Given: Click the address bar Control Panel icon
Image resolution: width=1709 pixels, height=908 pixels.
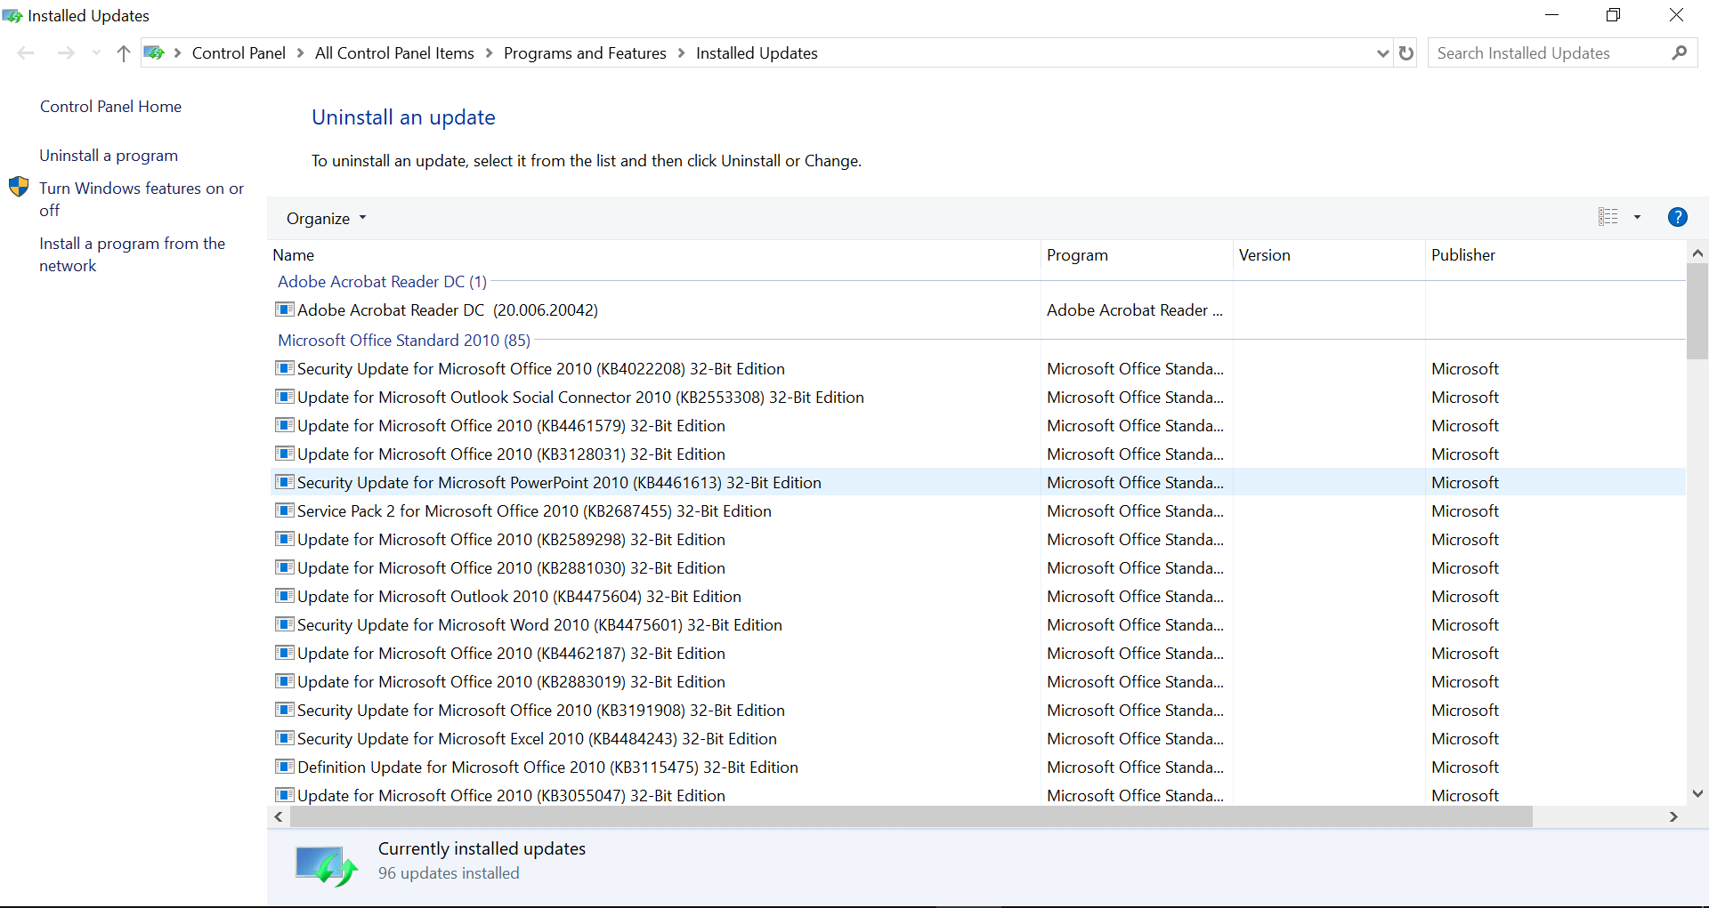Looking at the screenshot, I should (x=154, y=53).
